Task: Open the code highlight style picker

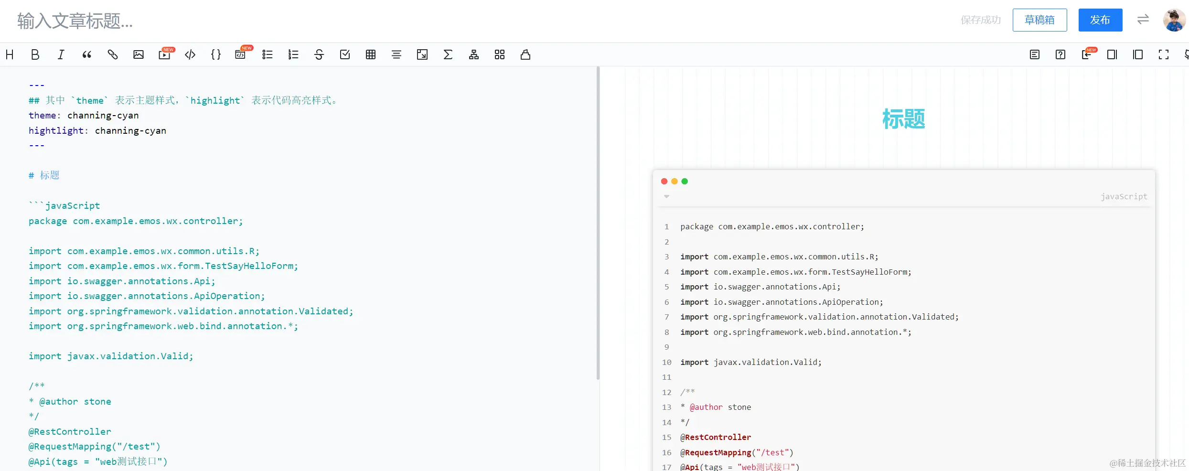Action: [525, 54]
